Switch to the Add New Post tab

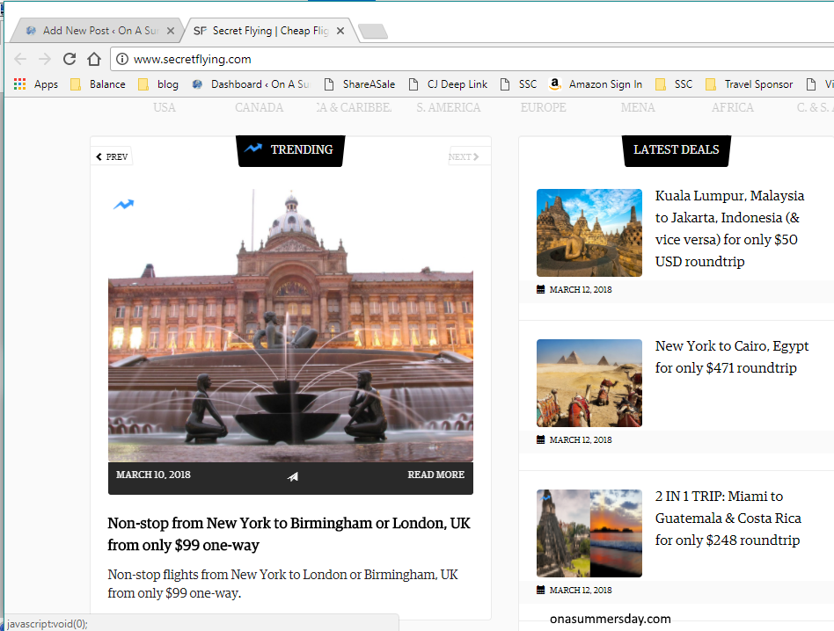coord(96,30)
